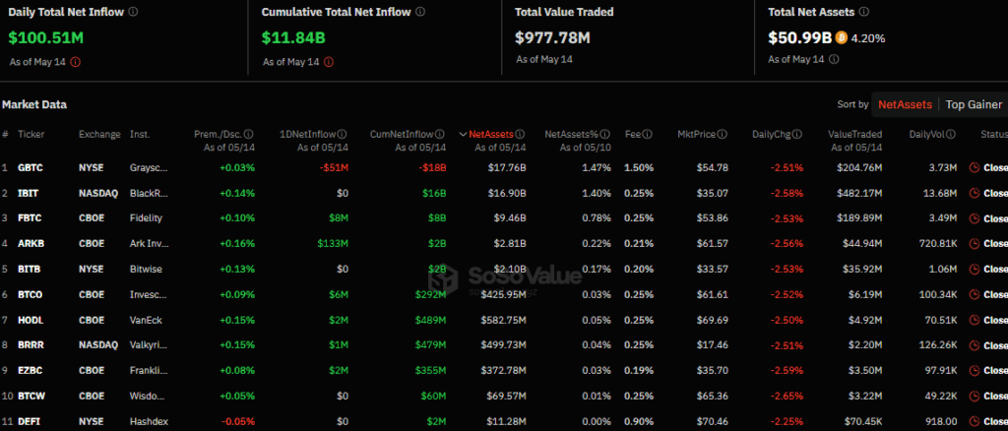Click the $70.46 DEFI market price cell
This screenshot has width=1008, height=431.
[x=713, y=421]
